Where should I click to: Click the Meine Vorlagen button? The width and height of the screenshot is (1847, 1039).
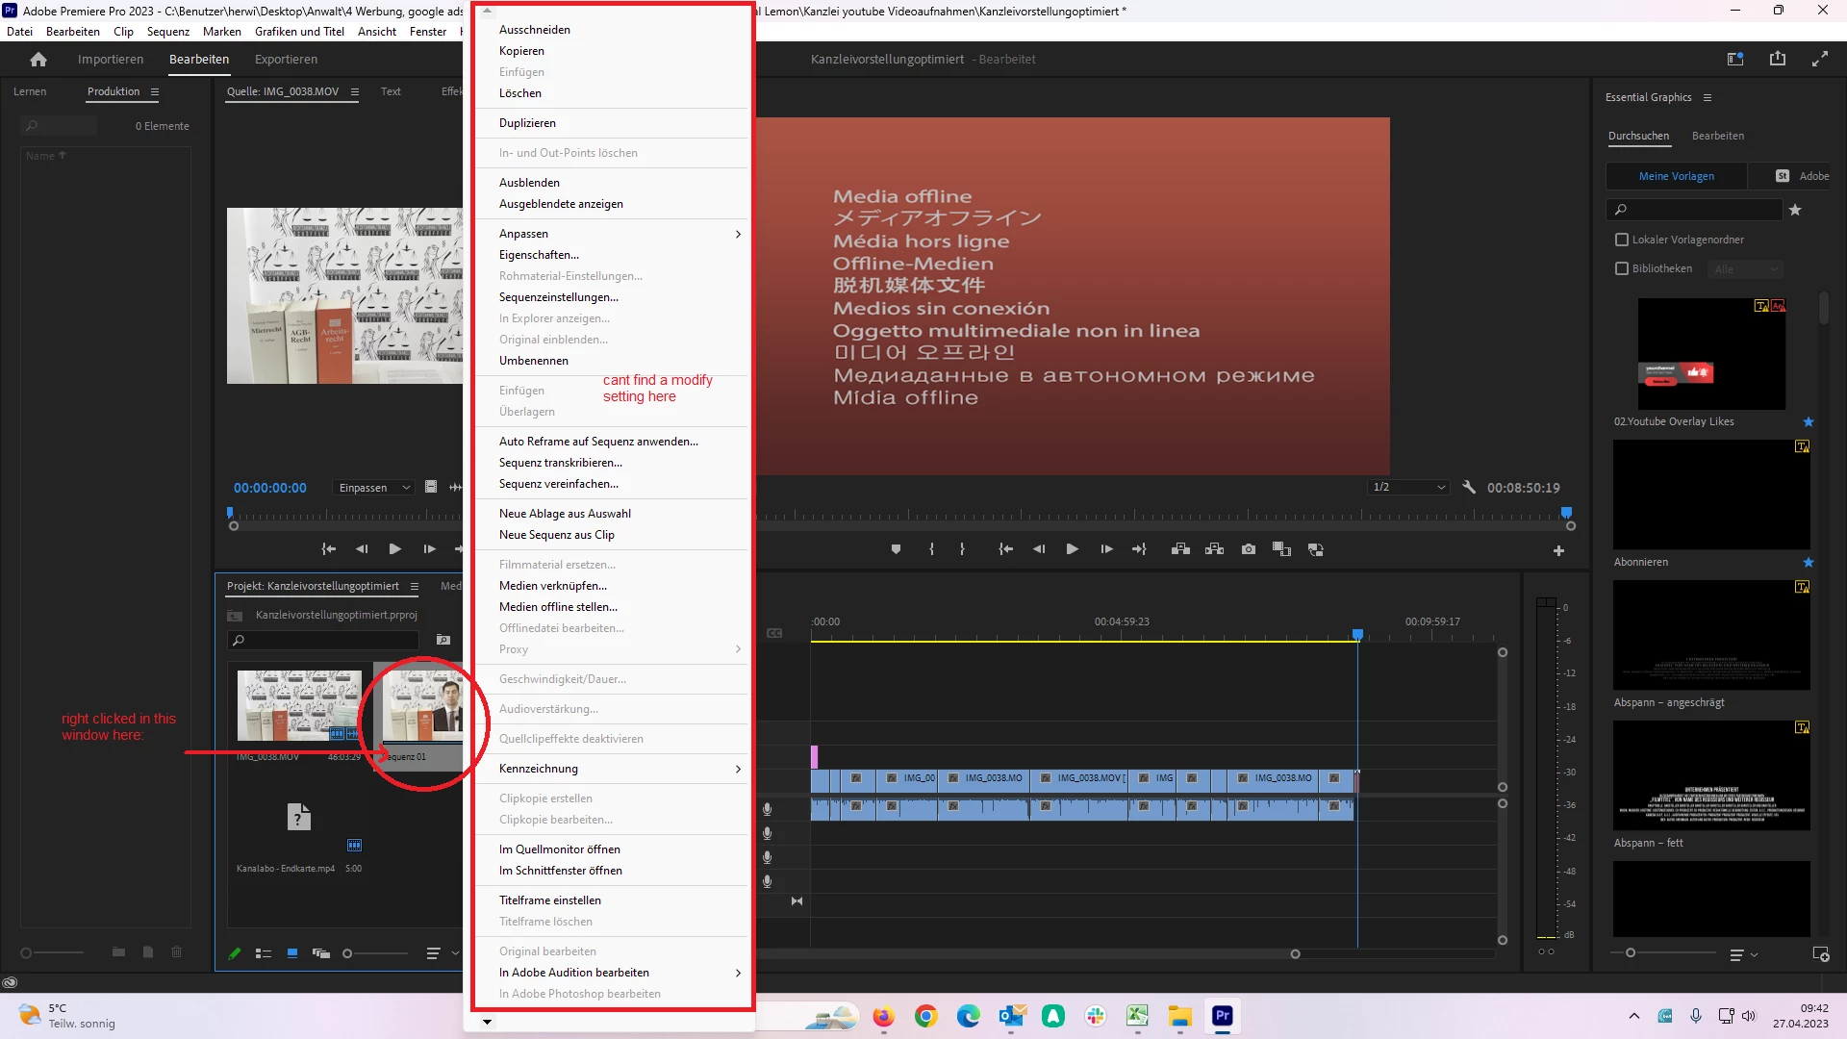1676,176
